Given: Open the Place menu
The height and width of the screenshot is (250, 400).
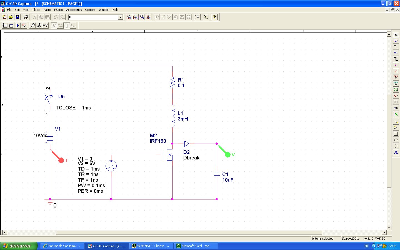Looking at the screenshot, I should pyautogui.click(x=36, y=10).
